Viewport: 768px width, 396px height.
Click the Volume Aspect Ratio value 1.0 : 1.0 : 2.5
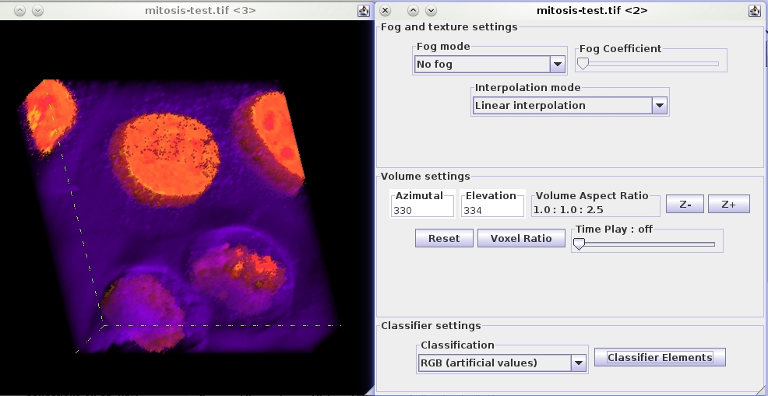569,211
